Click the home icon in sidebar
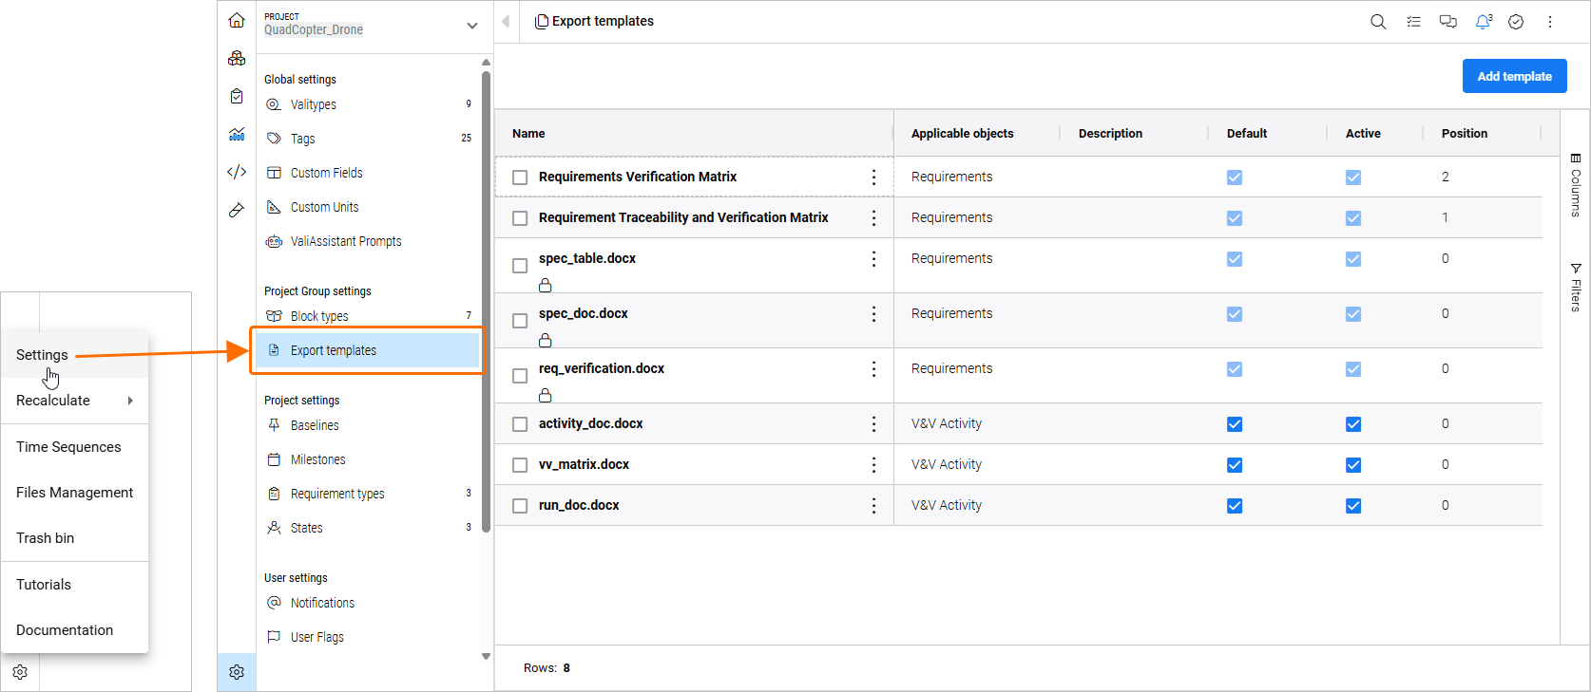1591x692 pixels. click(x=237, y=20)
